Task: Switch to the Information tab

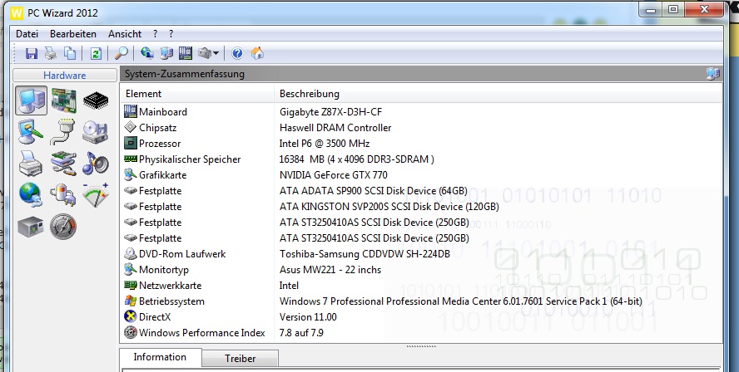Action: pos(161,357)
